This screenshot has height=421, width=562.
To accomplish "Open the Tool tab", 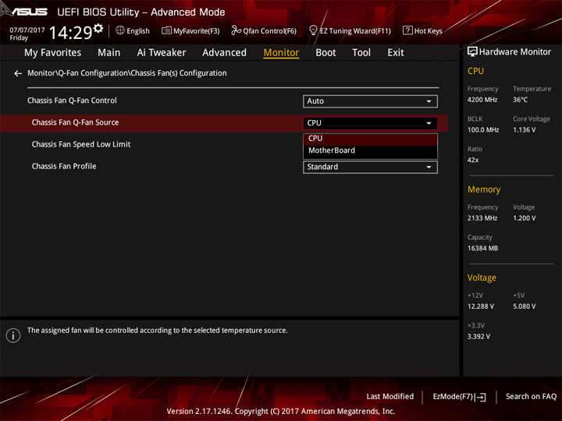I will coord(361,53).
